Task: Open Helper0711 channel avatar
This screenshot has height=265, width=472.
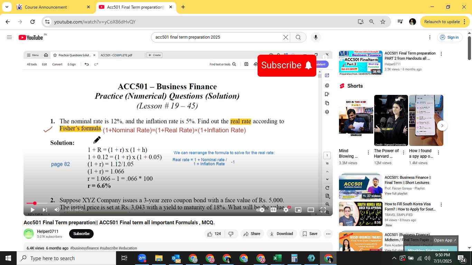Action: tap(29, 234)
